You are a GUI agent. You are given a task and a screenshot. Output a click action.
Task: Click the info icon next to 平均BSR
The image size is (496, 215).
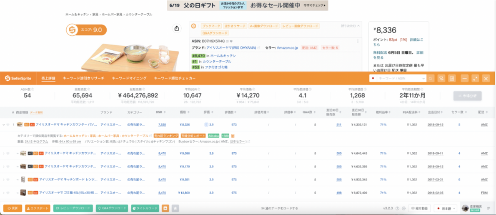(x=198, y=89)
